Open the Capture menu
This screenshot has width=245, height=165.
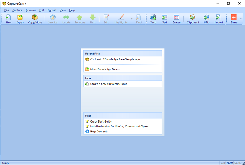tap(17, 10)
